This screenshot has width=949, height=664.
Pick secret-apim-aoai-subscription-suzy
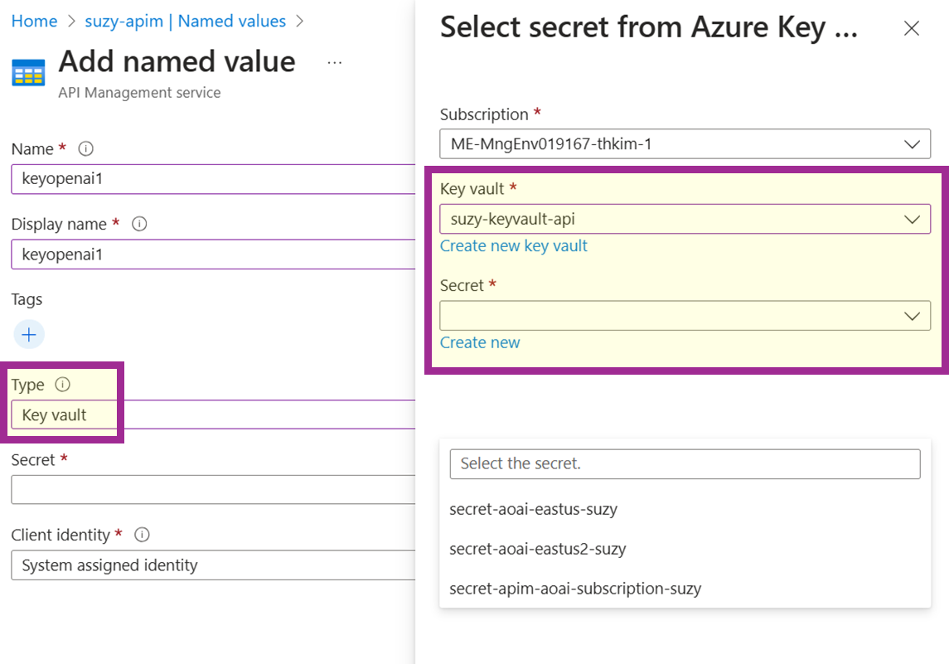tap(575, 589)
